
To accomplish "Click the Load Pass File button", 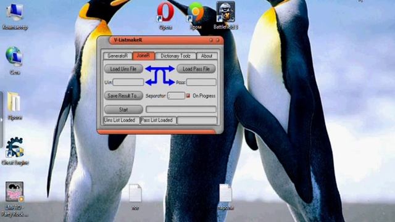I will pyautogui.click(x=196, y=68).
